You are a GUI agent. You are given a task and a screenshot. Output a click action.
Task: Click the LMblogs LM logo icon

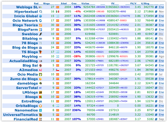(40, 93)
